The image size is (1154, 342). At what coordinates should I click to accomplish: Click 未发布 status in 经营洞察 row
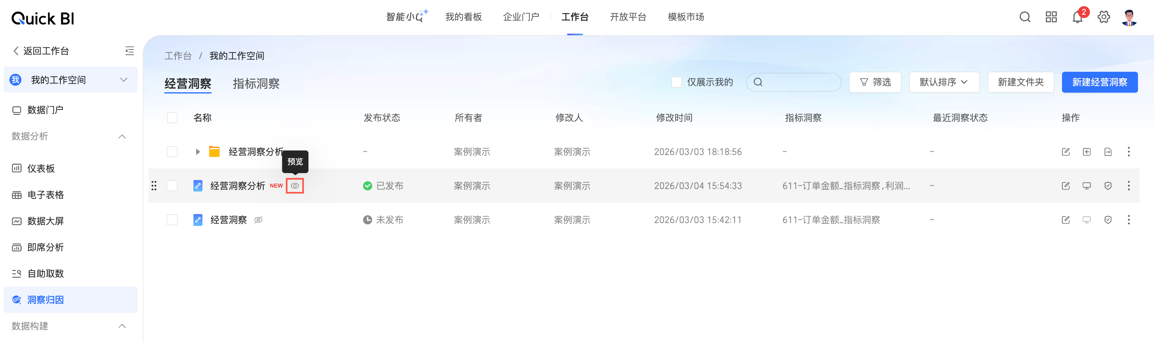pyautogui.click(x=383, y=219)
